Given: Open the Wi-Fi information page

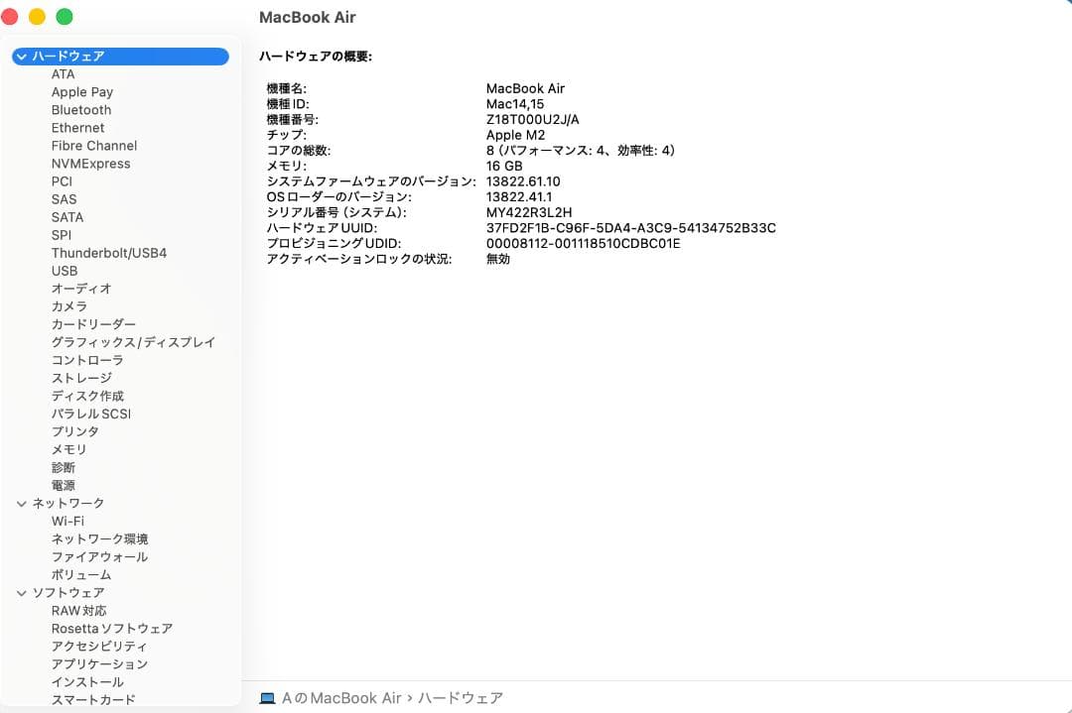Looking at the screenshot, I should [x=70, y=521].
